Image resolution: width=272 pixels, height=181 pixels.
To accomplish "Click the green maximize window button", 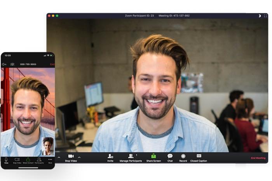I will pos(57,16).
